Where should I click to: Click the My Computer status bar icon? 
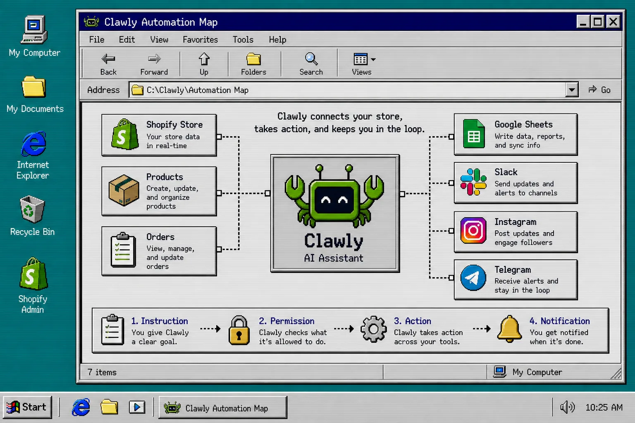(499, 372)
